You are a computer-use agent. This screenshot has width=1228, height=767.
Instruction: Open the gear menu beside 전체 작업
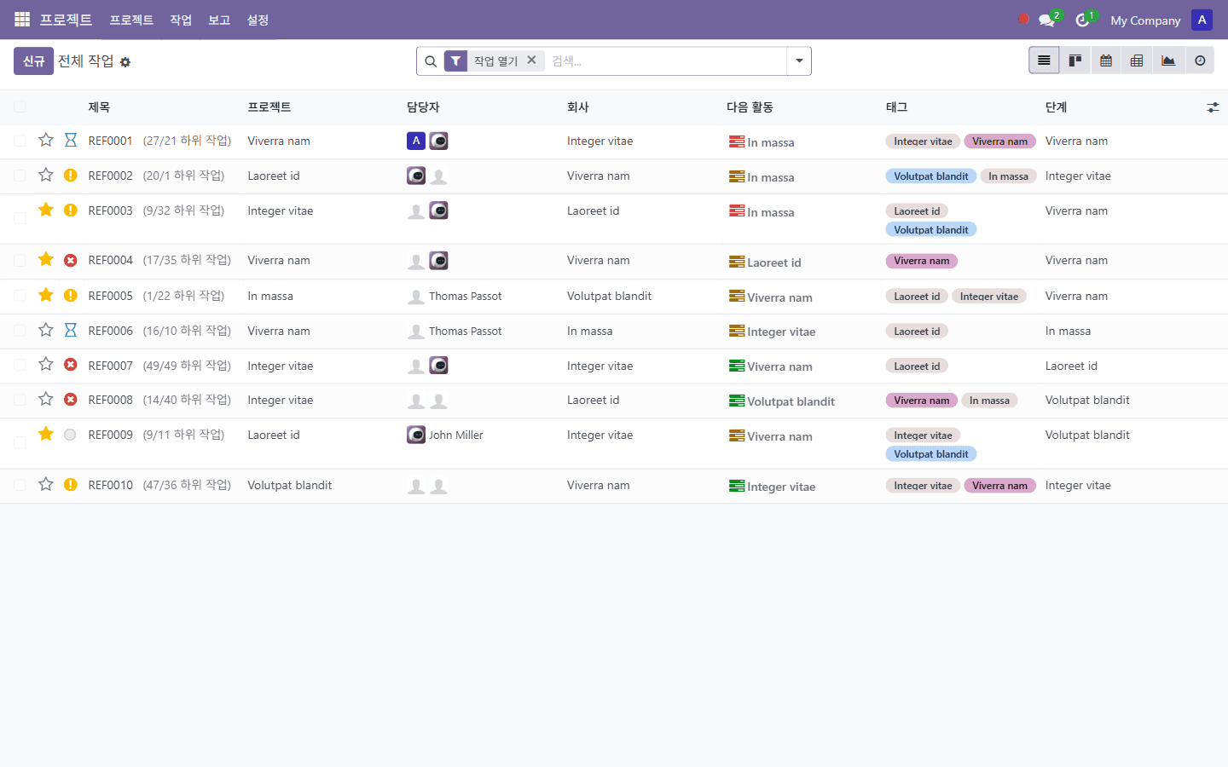click(x=125, y=62)
